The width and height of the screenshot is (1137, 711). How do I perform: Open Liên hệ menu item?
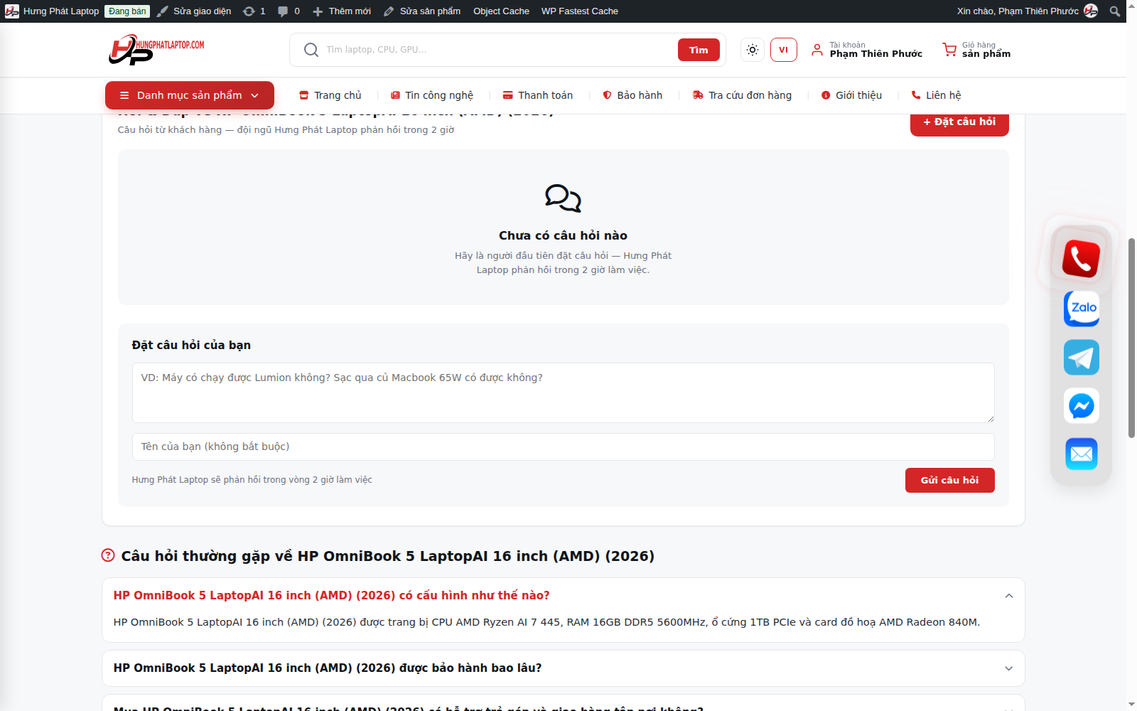(x=936, y=95)
